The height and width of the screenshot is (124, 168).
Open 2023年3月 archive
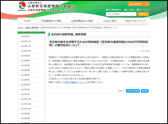click(31, 85)
